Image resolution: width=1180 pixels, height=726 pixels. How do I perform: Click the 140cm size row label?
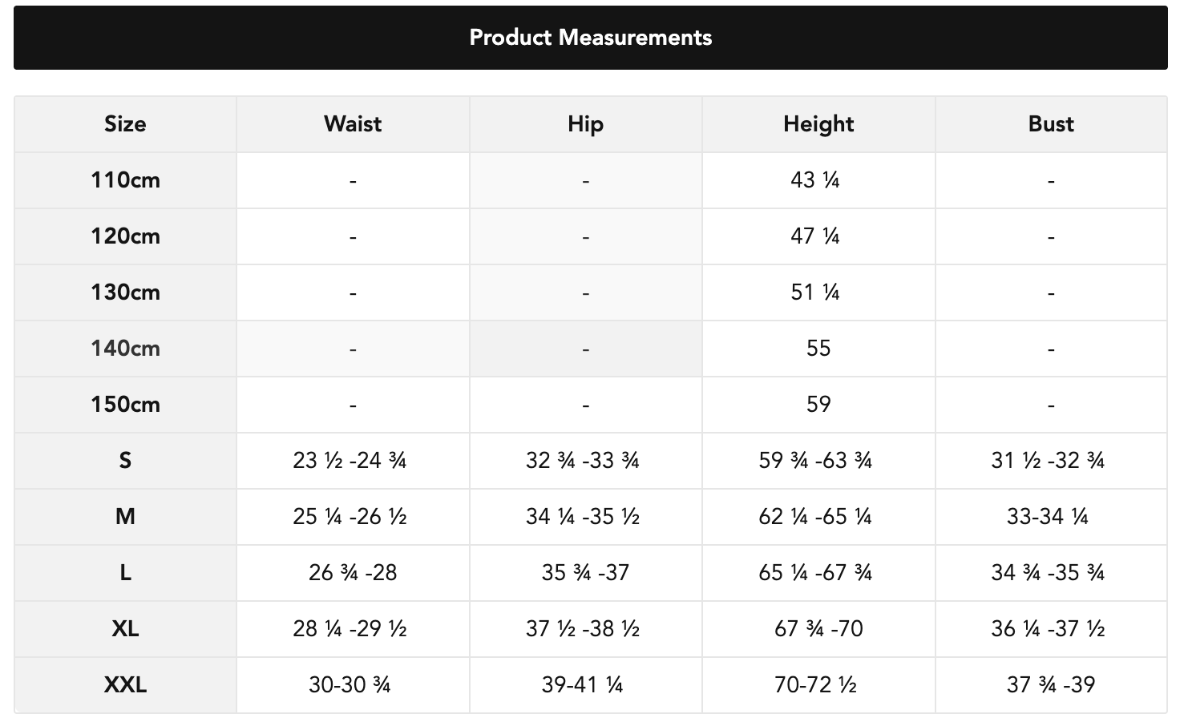(125, 349)
